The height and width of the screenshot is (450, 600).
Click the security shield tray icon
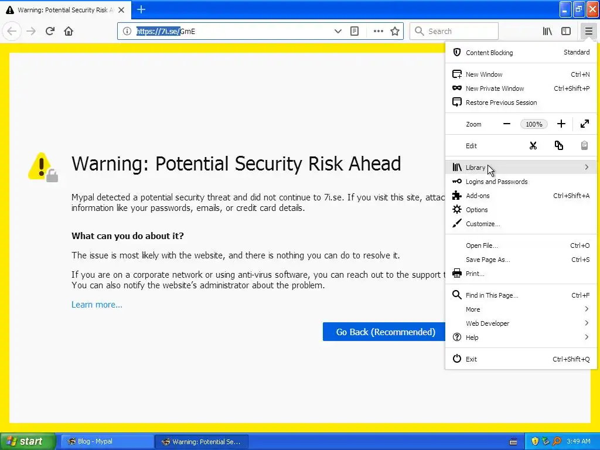535,442
